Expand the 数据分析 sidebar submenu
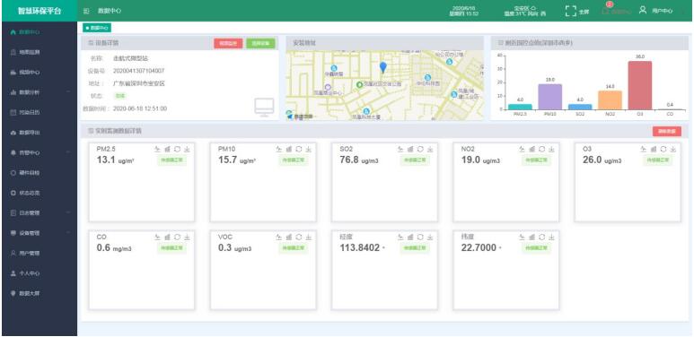694x337 pixels. tap(67, 92)
